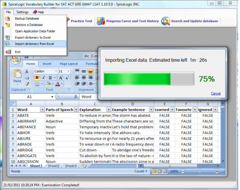Click the Grow Font icon
This screenshot has width=240, height=190.
pyautogui.click(x=61, y=78)
